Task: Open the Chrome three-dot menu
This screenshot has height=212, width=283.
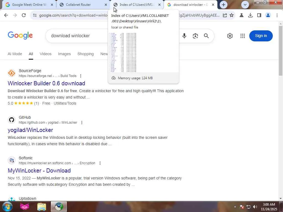Action: click(277, 15)
